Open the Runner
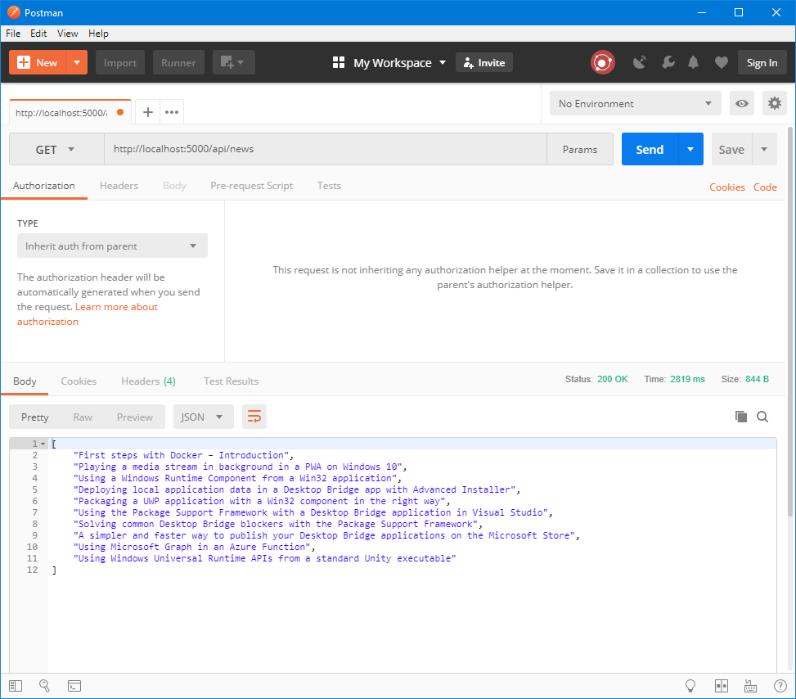The height and width of the screenshot is (699, 796). click(x=178, y=62)
